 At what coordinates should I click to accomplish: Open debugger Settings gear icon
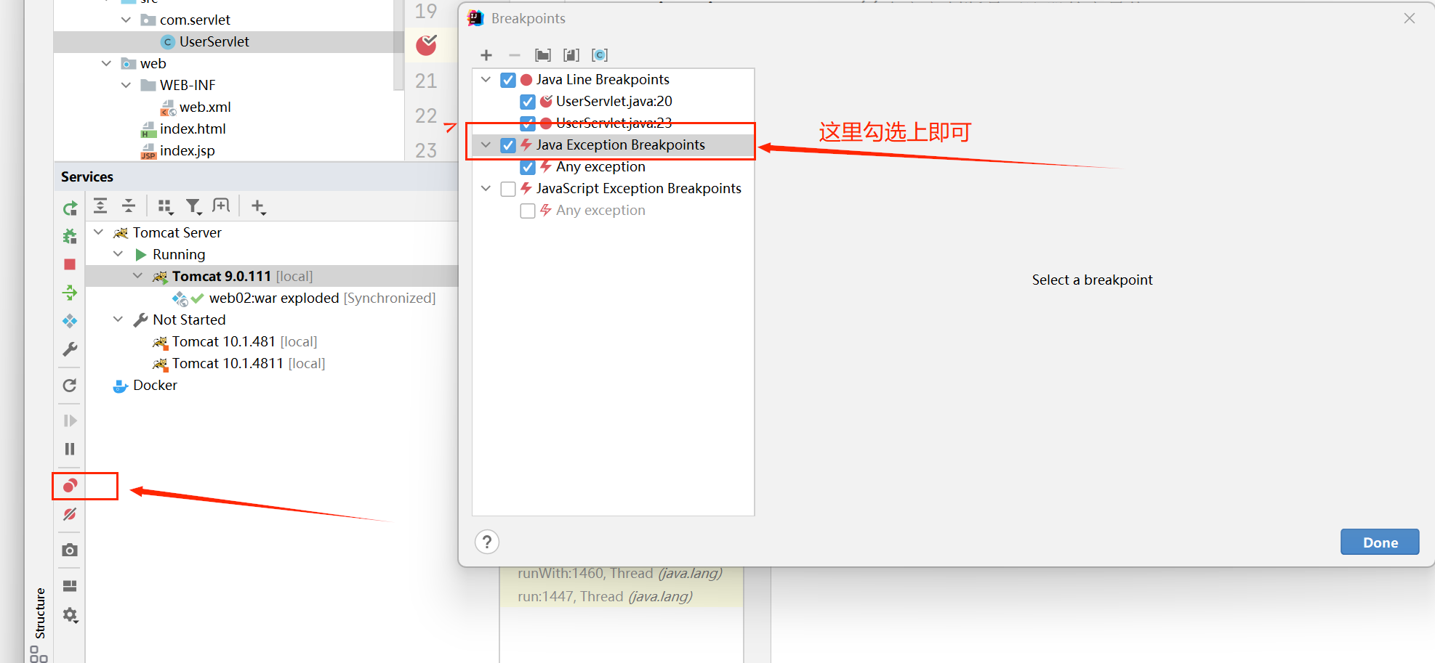coord(70,614)
